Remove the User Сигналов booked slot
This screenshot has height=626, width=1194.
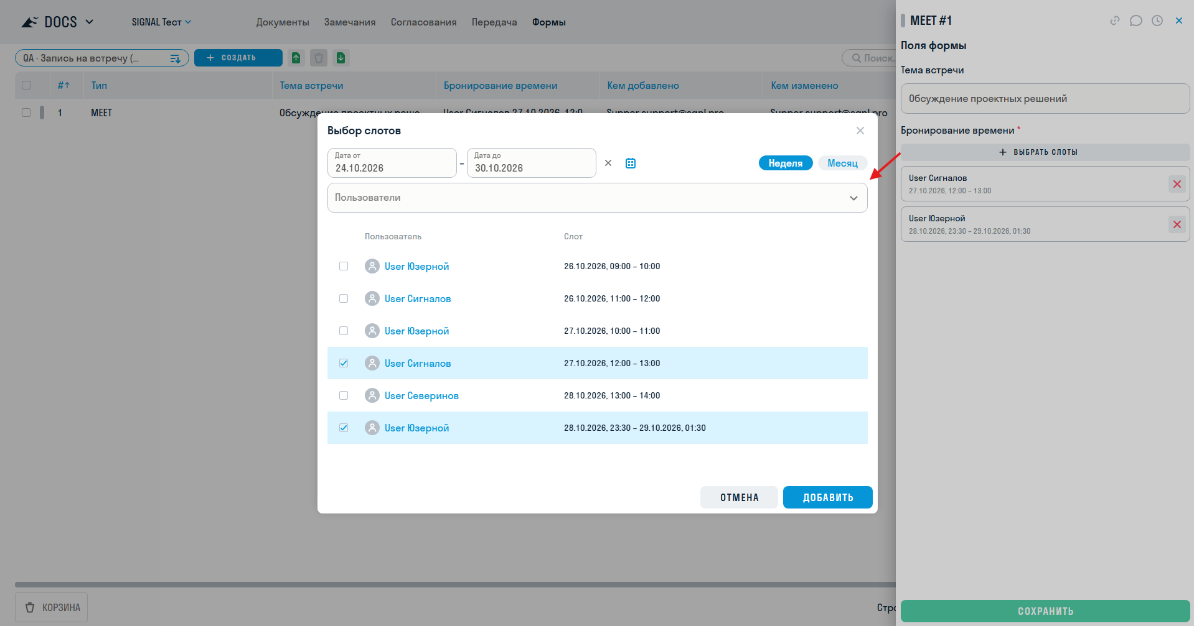tap(1177, 184)
